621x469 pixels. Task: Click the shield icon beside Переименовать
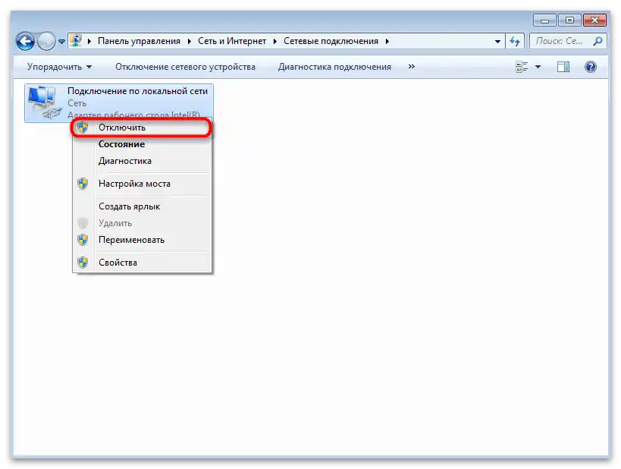83,240
